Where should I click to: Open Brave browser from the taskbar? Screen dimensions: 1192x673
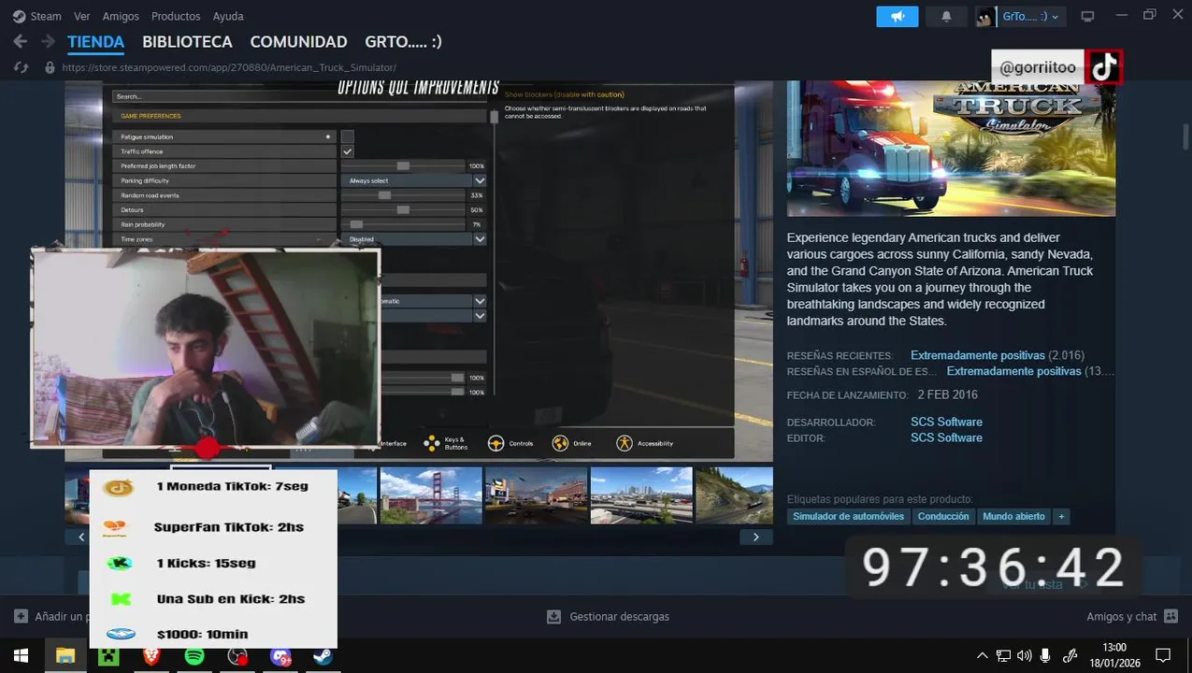pyautogui.click(x=151, y=656)
